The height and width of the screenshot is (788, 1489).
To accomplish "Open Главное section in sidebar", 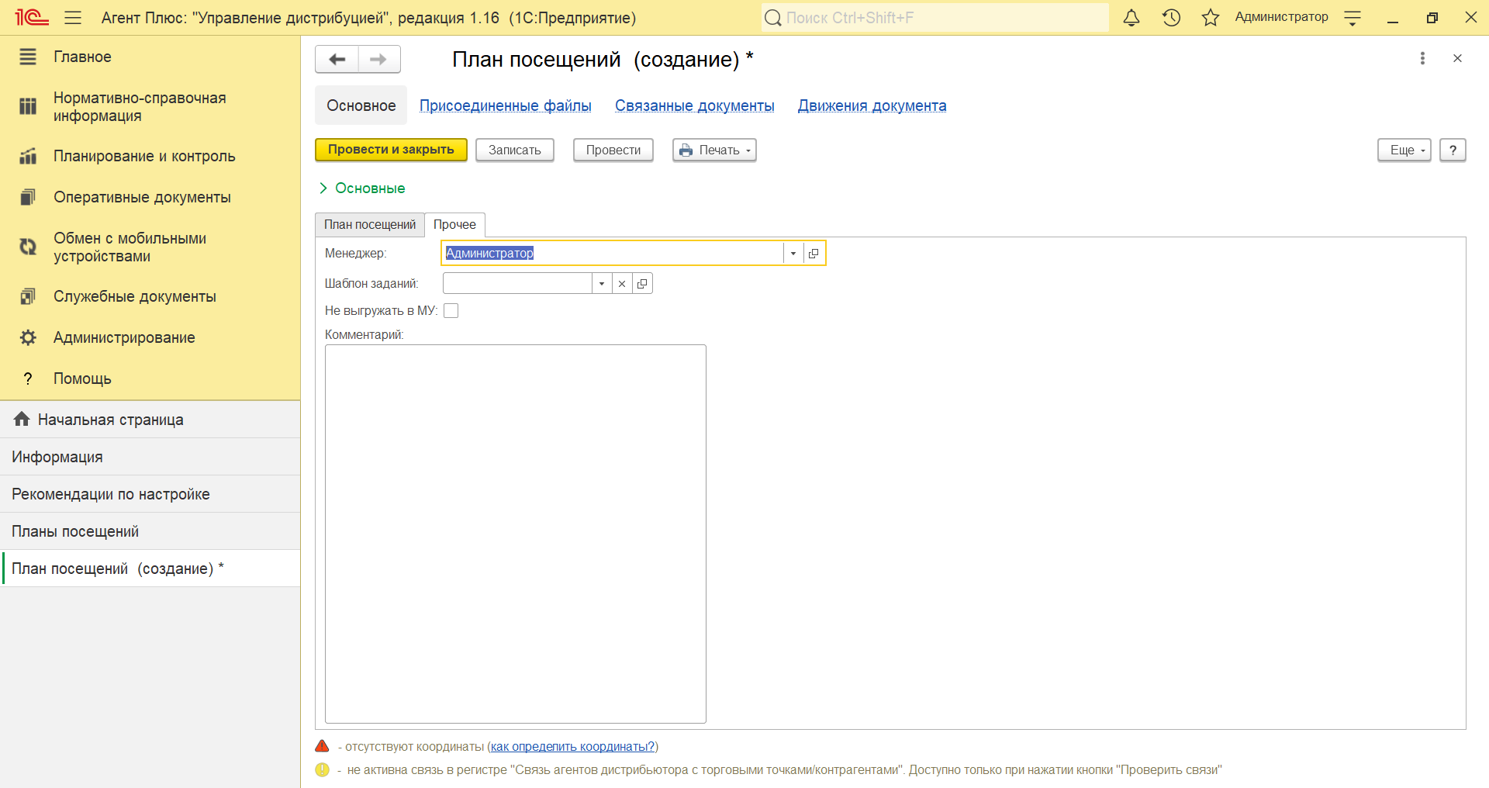I will pyautogui.click(x=150, y=57).
